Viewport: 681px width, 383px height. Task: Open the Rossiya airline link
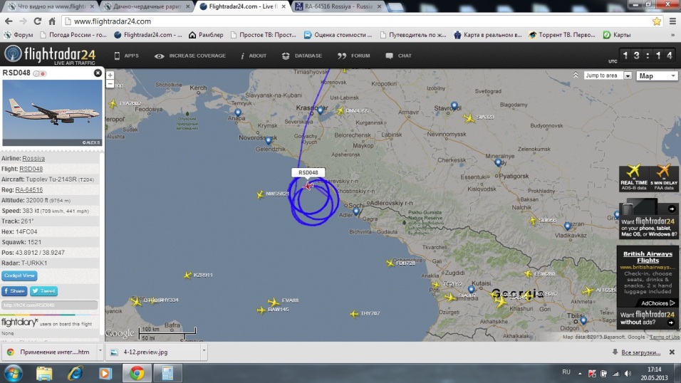[33, 159]
